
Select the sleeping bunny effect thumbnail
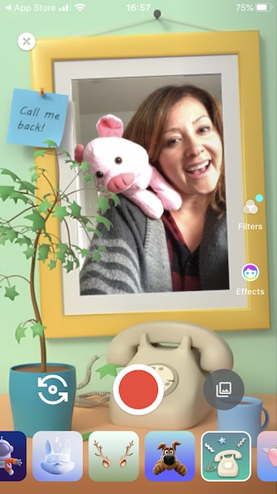[x=58, y=456]
